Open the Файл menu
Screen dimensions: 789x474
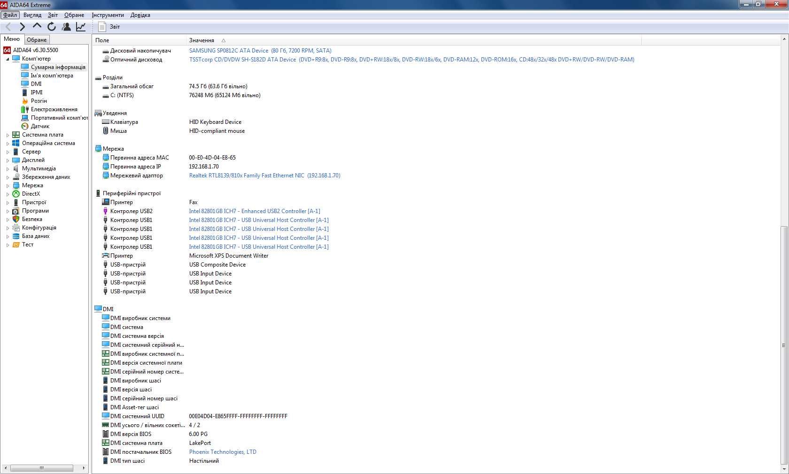point(10,15)
